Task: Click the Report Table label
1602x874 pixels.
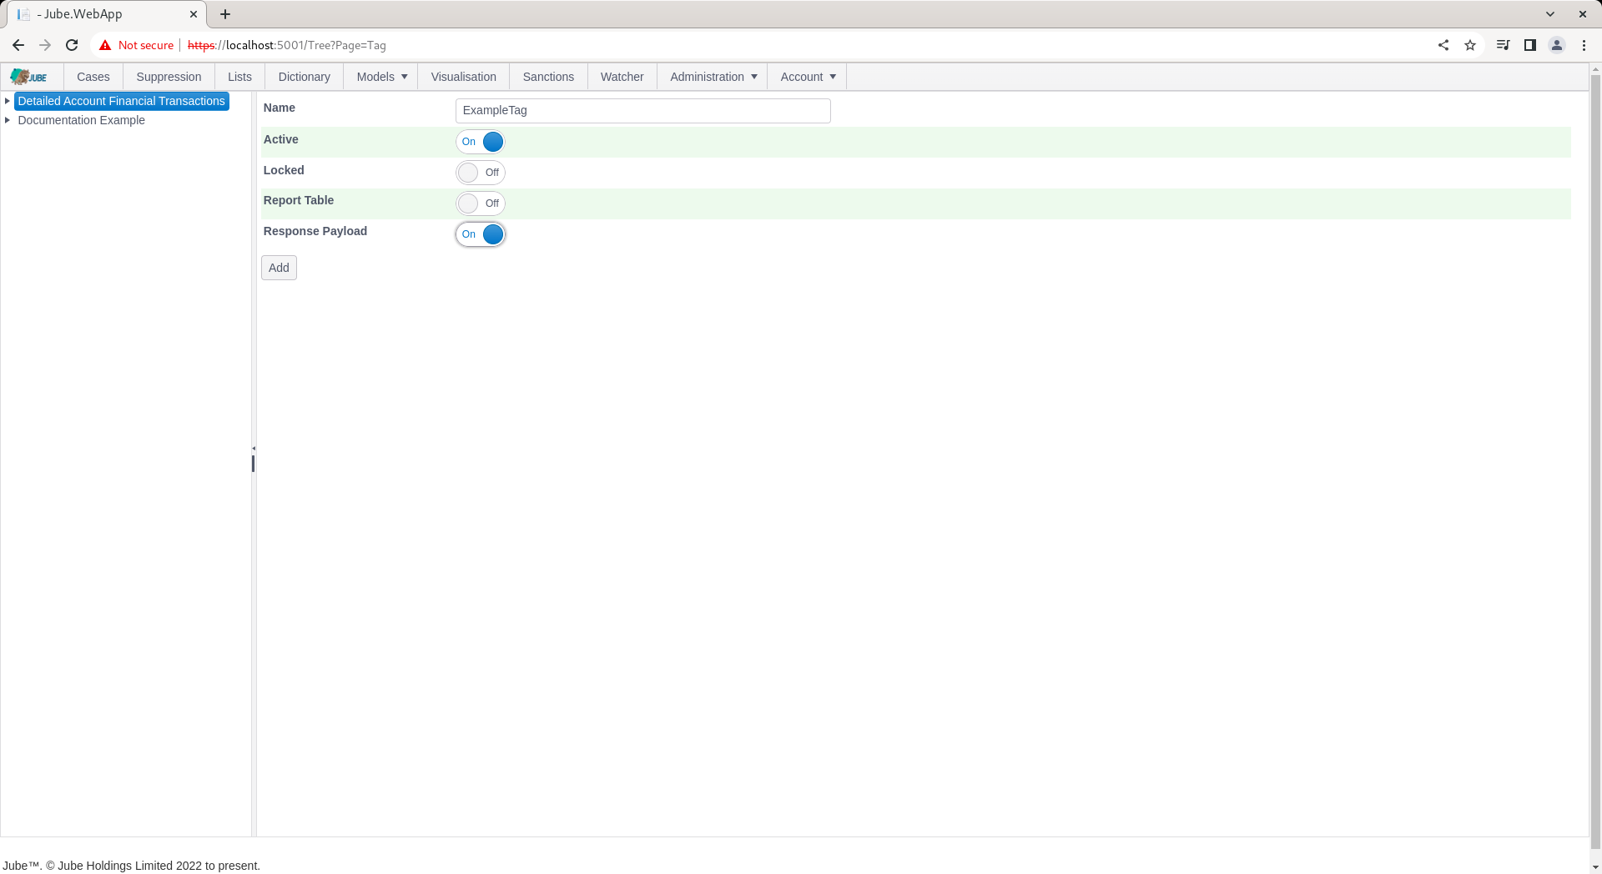Action: pos(299,200)
